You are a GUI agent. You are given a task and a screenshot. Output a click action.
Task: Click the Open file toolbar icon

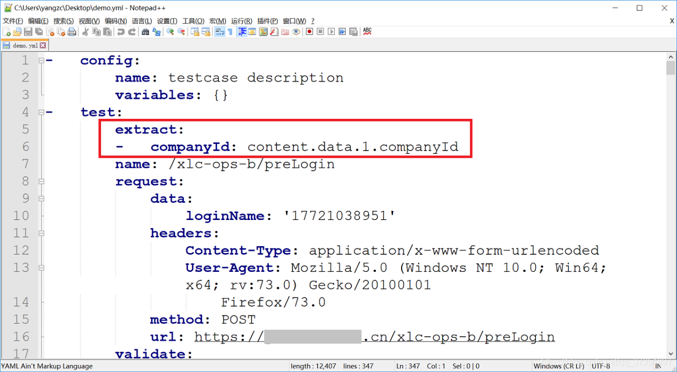(x=17, y=32)
